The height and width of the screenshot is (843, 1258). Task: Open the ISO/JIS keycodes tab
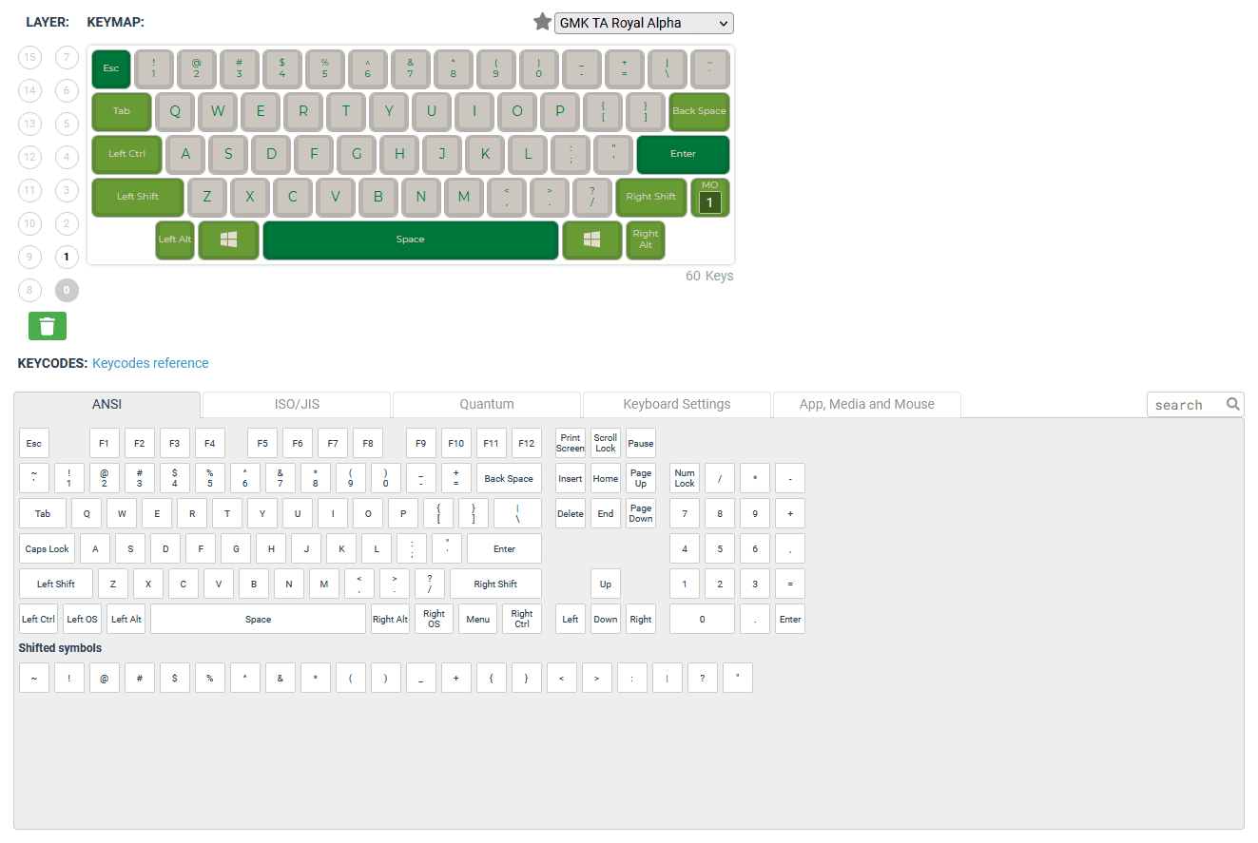pos(297,404)
